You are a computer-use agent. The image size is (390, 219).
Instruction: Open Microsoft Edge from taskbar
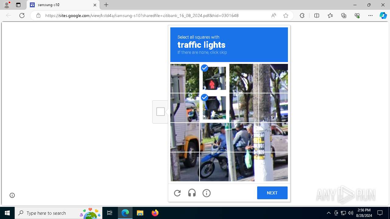pyautogui.click(x=125, y=213)
